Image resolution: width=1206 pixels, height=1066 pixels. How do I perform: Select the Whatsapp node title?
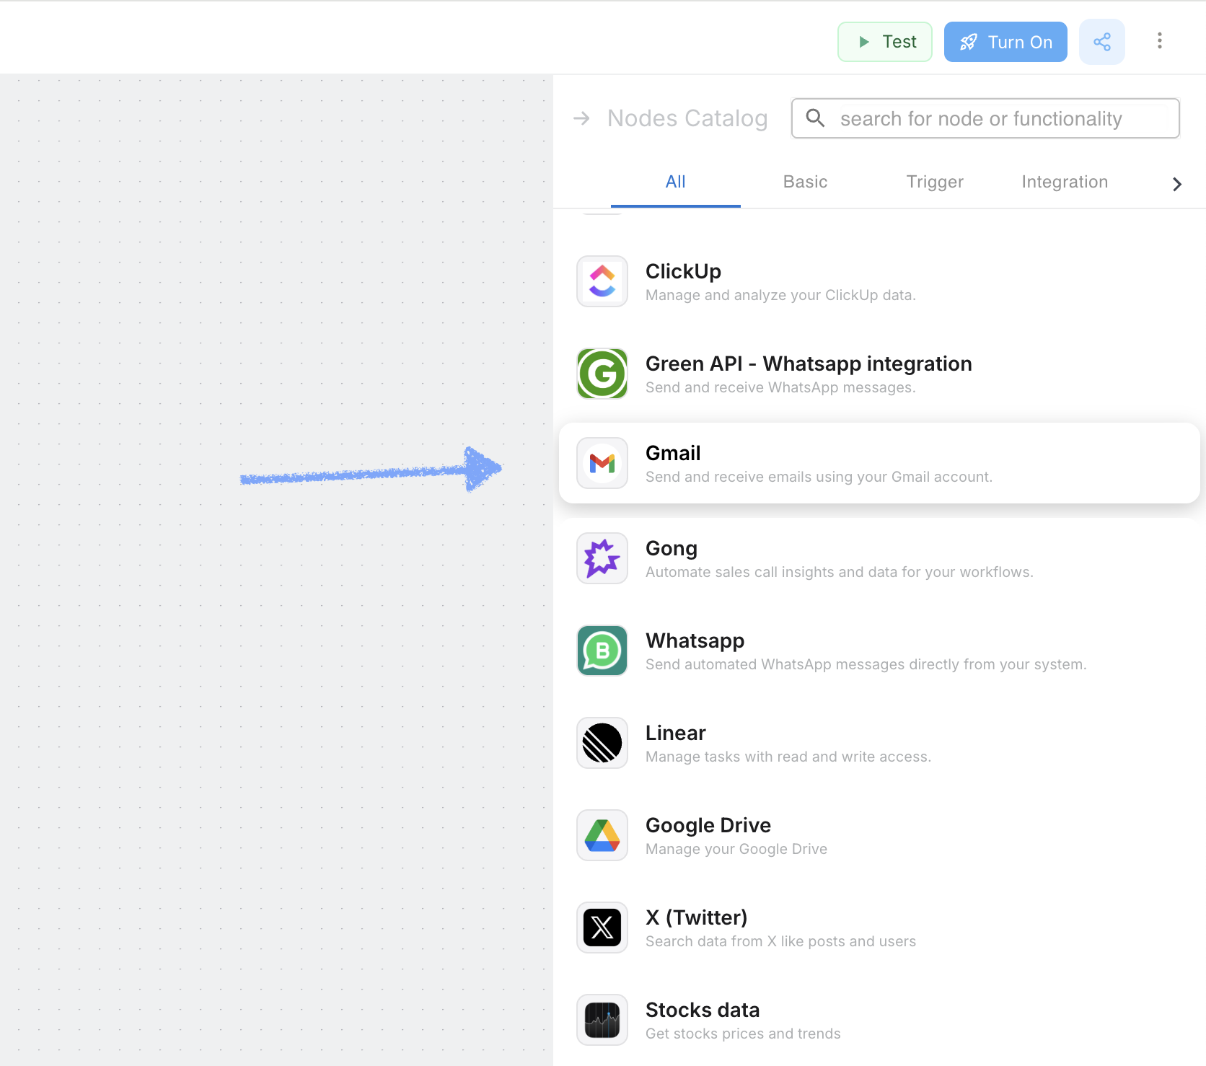pos(695,640)
